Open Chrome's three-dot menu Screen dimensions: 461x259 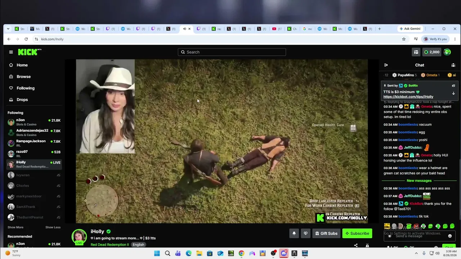coord(455,39)
